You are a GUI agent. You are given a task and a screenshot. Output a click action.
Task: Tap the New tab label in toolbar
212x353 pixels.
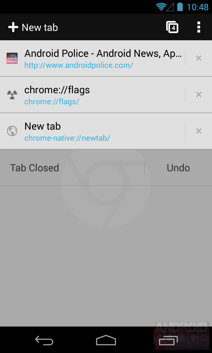pos(40,27)
